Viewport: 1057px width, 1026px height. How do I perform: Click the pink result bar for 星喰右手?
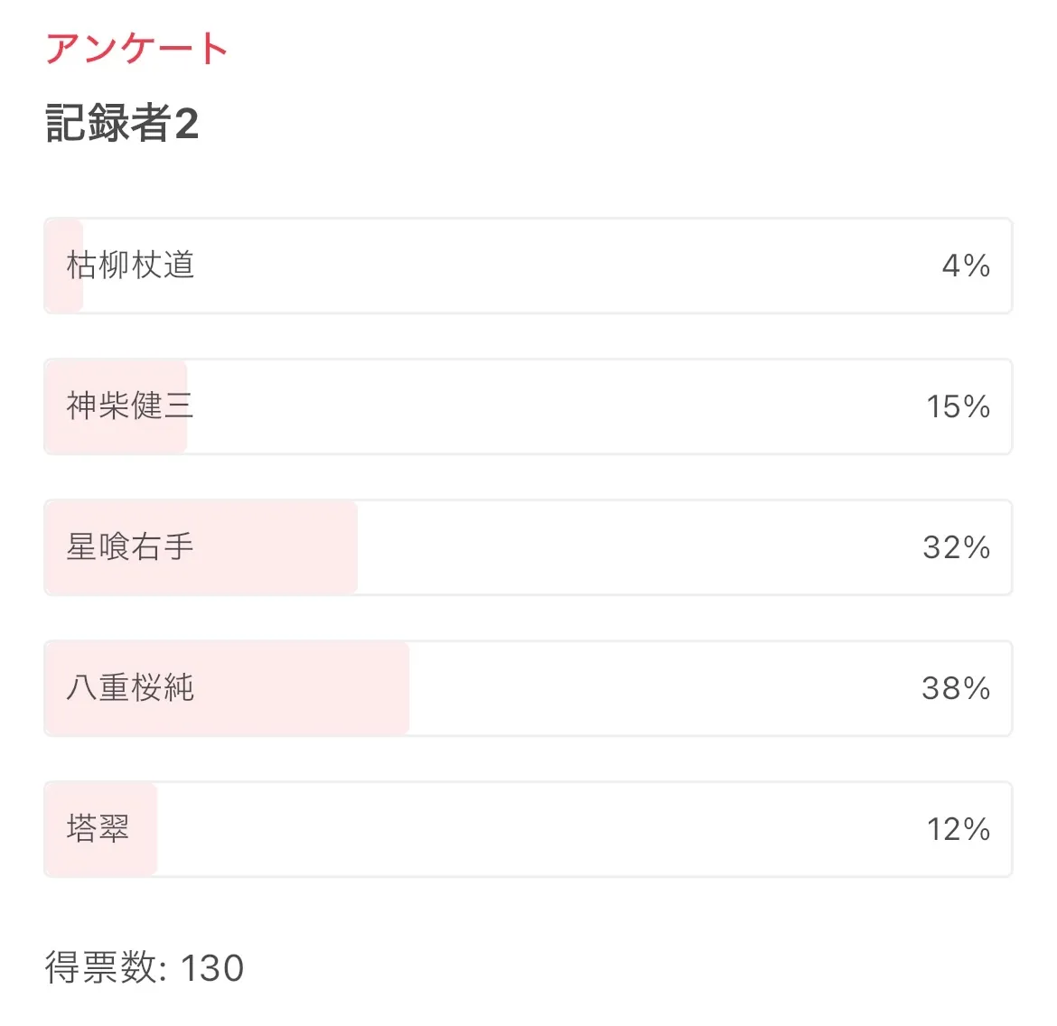click(x=271, y=547)
